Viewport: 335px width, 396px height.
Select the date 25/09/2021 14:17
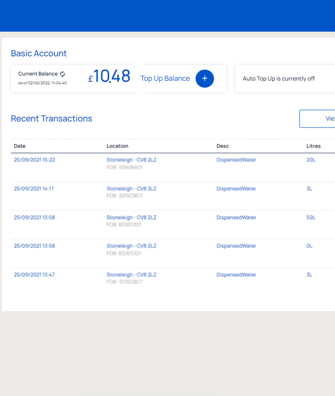tap(34, 189)
